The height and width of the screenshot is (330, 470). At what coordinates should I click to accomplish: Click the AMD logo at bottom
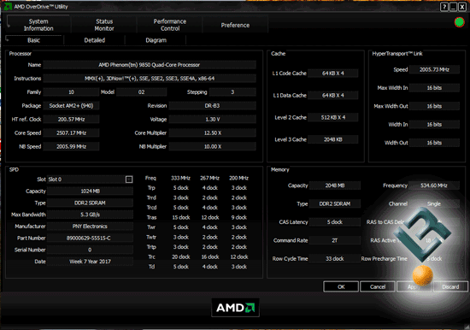click(235, 308)
